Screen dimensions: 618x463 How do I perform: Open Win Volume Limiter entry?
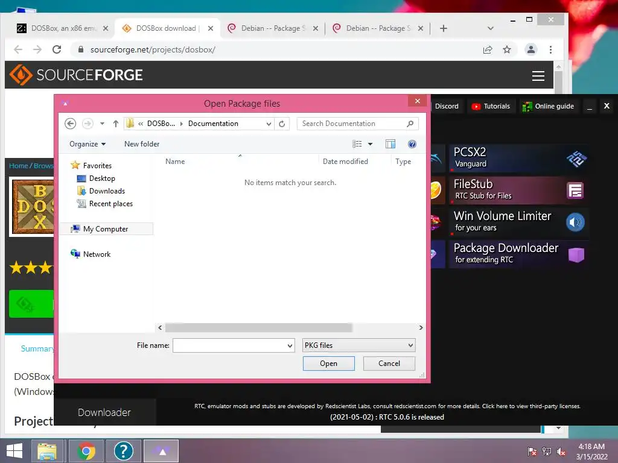pyautogui.click(x=519, y=222)
